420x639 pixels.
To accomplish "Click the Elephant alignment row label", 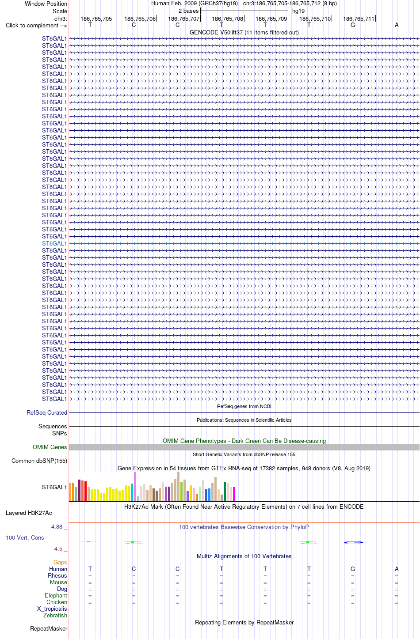I will pyautogui.click(x=56, y=596).
